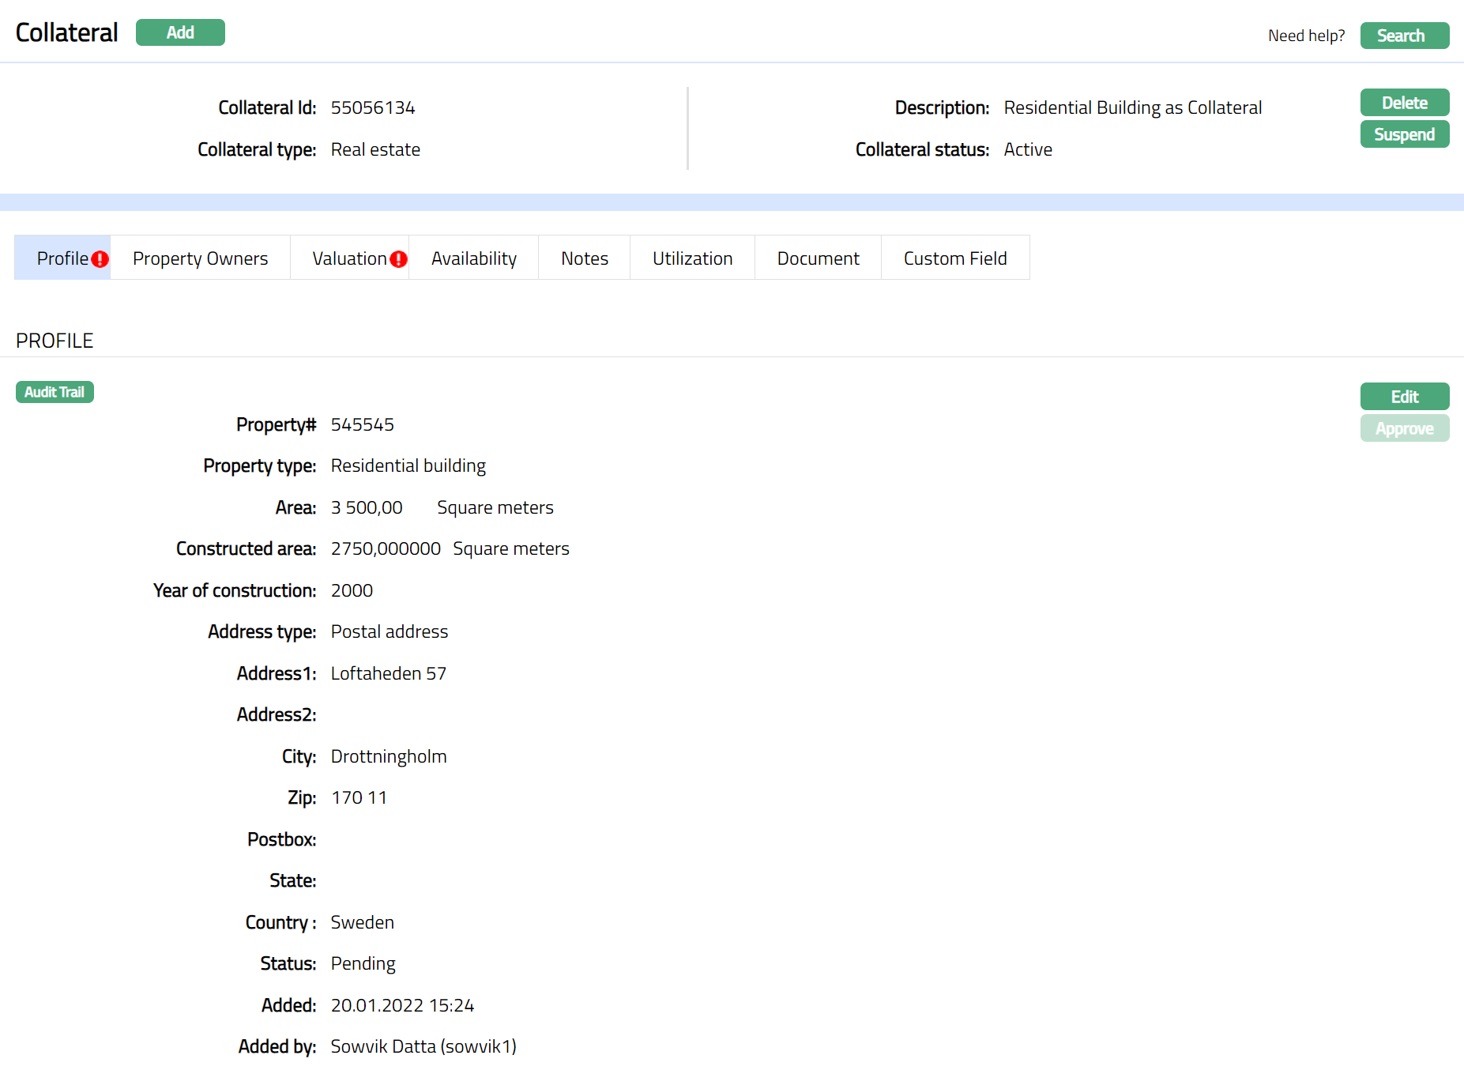This screenshot has width=1464, height=1074.
Task: Open the Property Owners tab
Action: click(x=200, y=258)
